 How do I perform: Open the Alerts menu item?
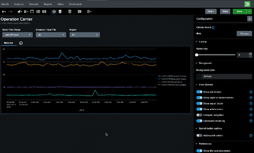(60, 4)
